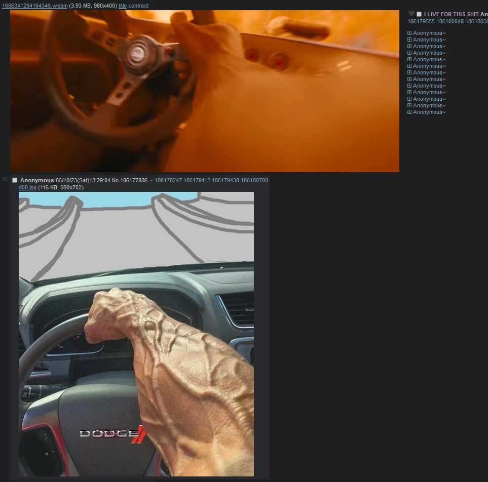Tick the checkbox beside 'I LIVE FOR THIS SHIT'

(419, 14)
